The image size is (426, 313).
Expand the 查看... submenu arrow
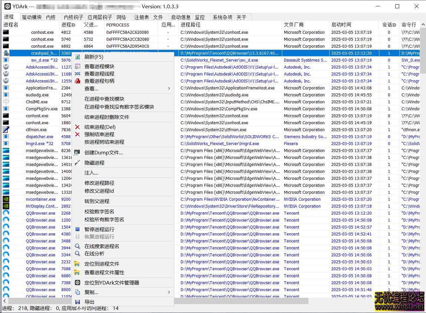coord(169,88)
